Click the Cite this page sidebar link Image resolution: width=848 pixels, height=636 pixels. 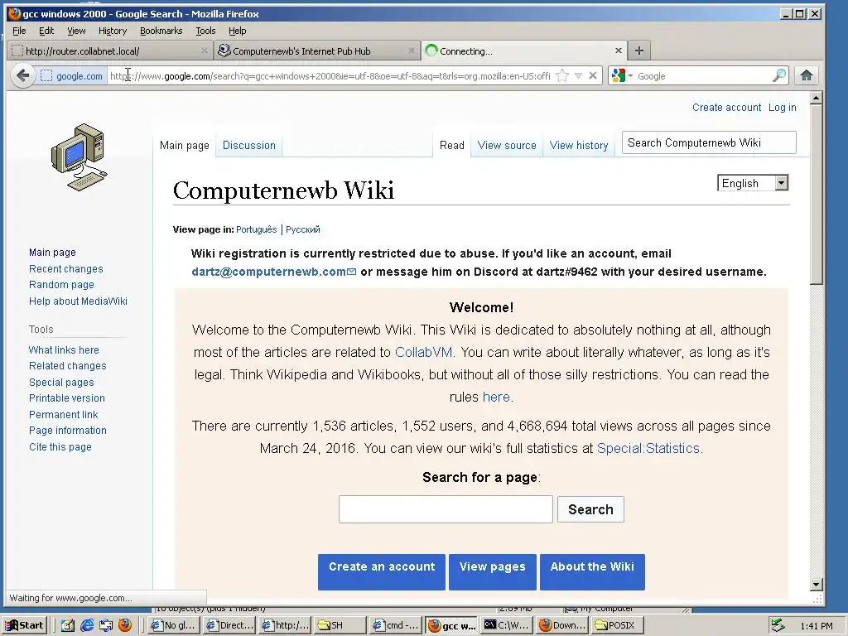coord(60,446)
